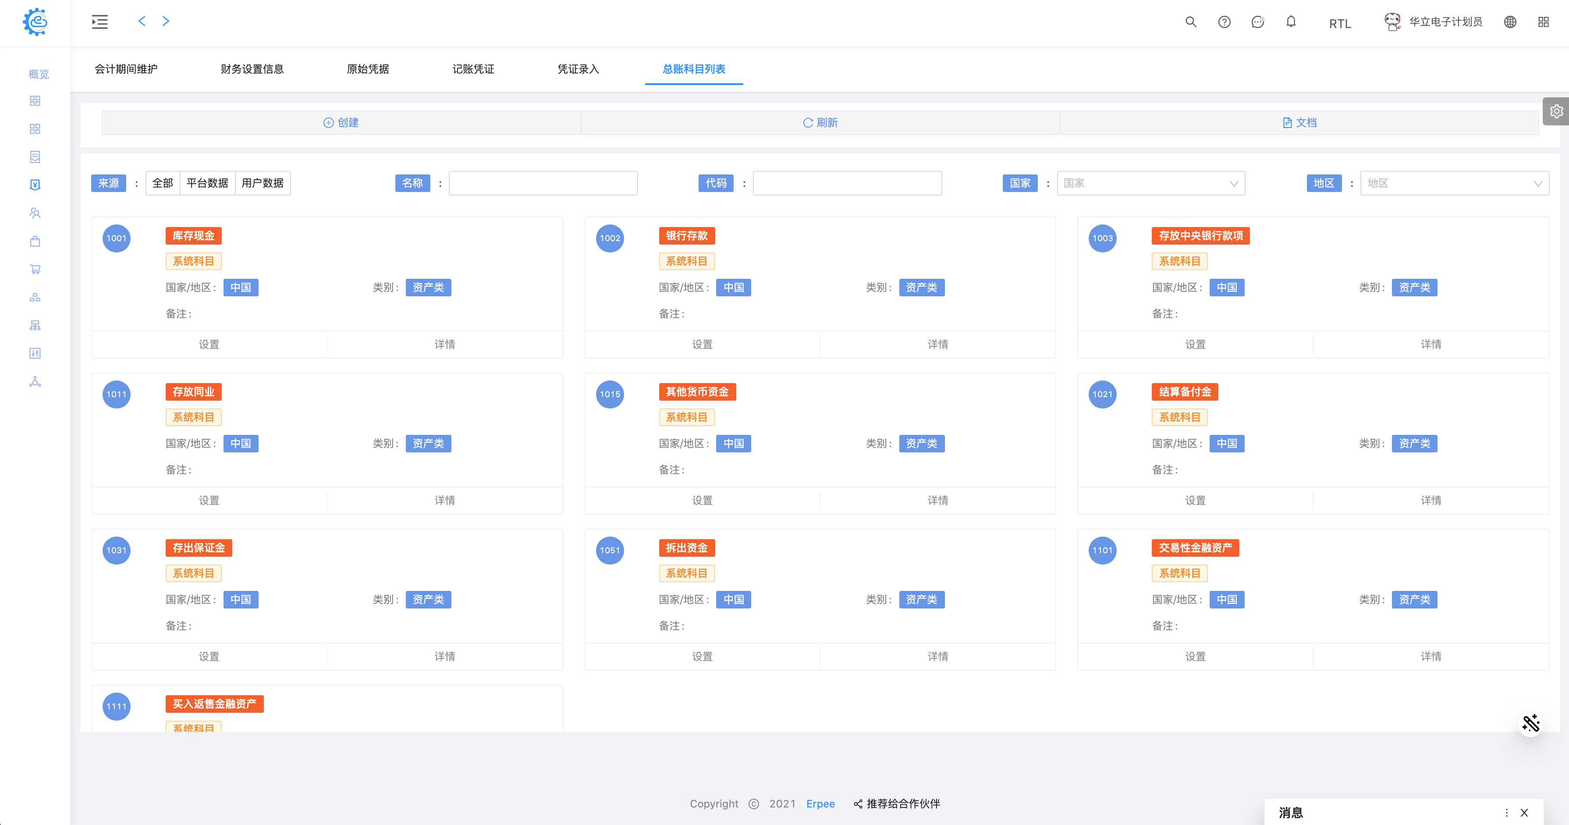Click the notification bell icon

click(1291, 22)
